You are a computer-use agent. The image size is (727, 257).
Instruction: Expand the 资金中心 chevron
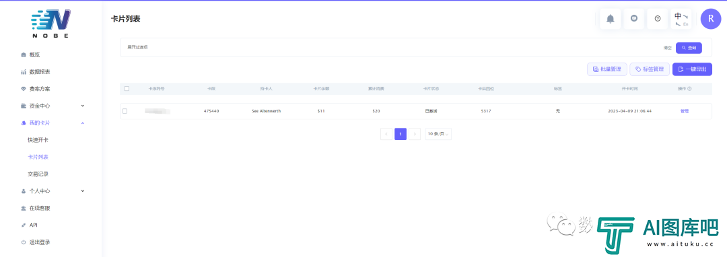click(83, 106)
